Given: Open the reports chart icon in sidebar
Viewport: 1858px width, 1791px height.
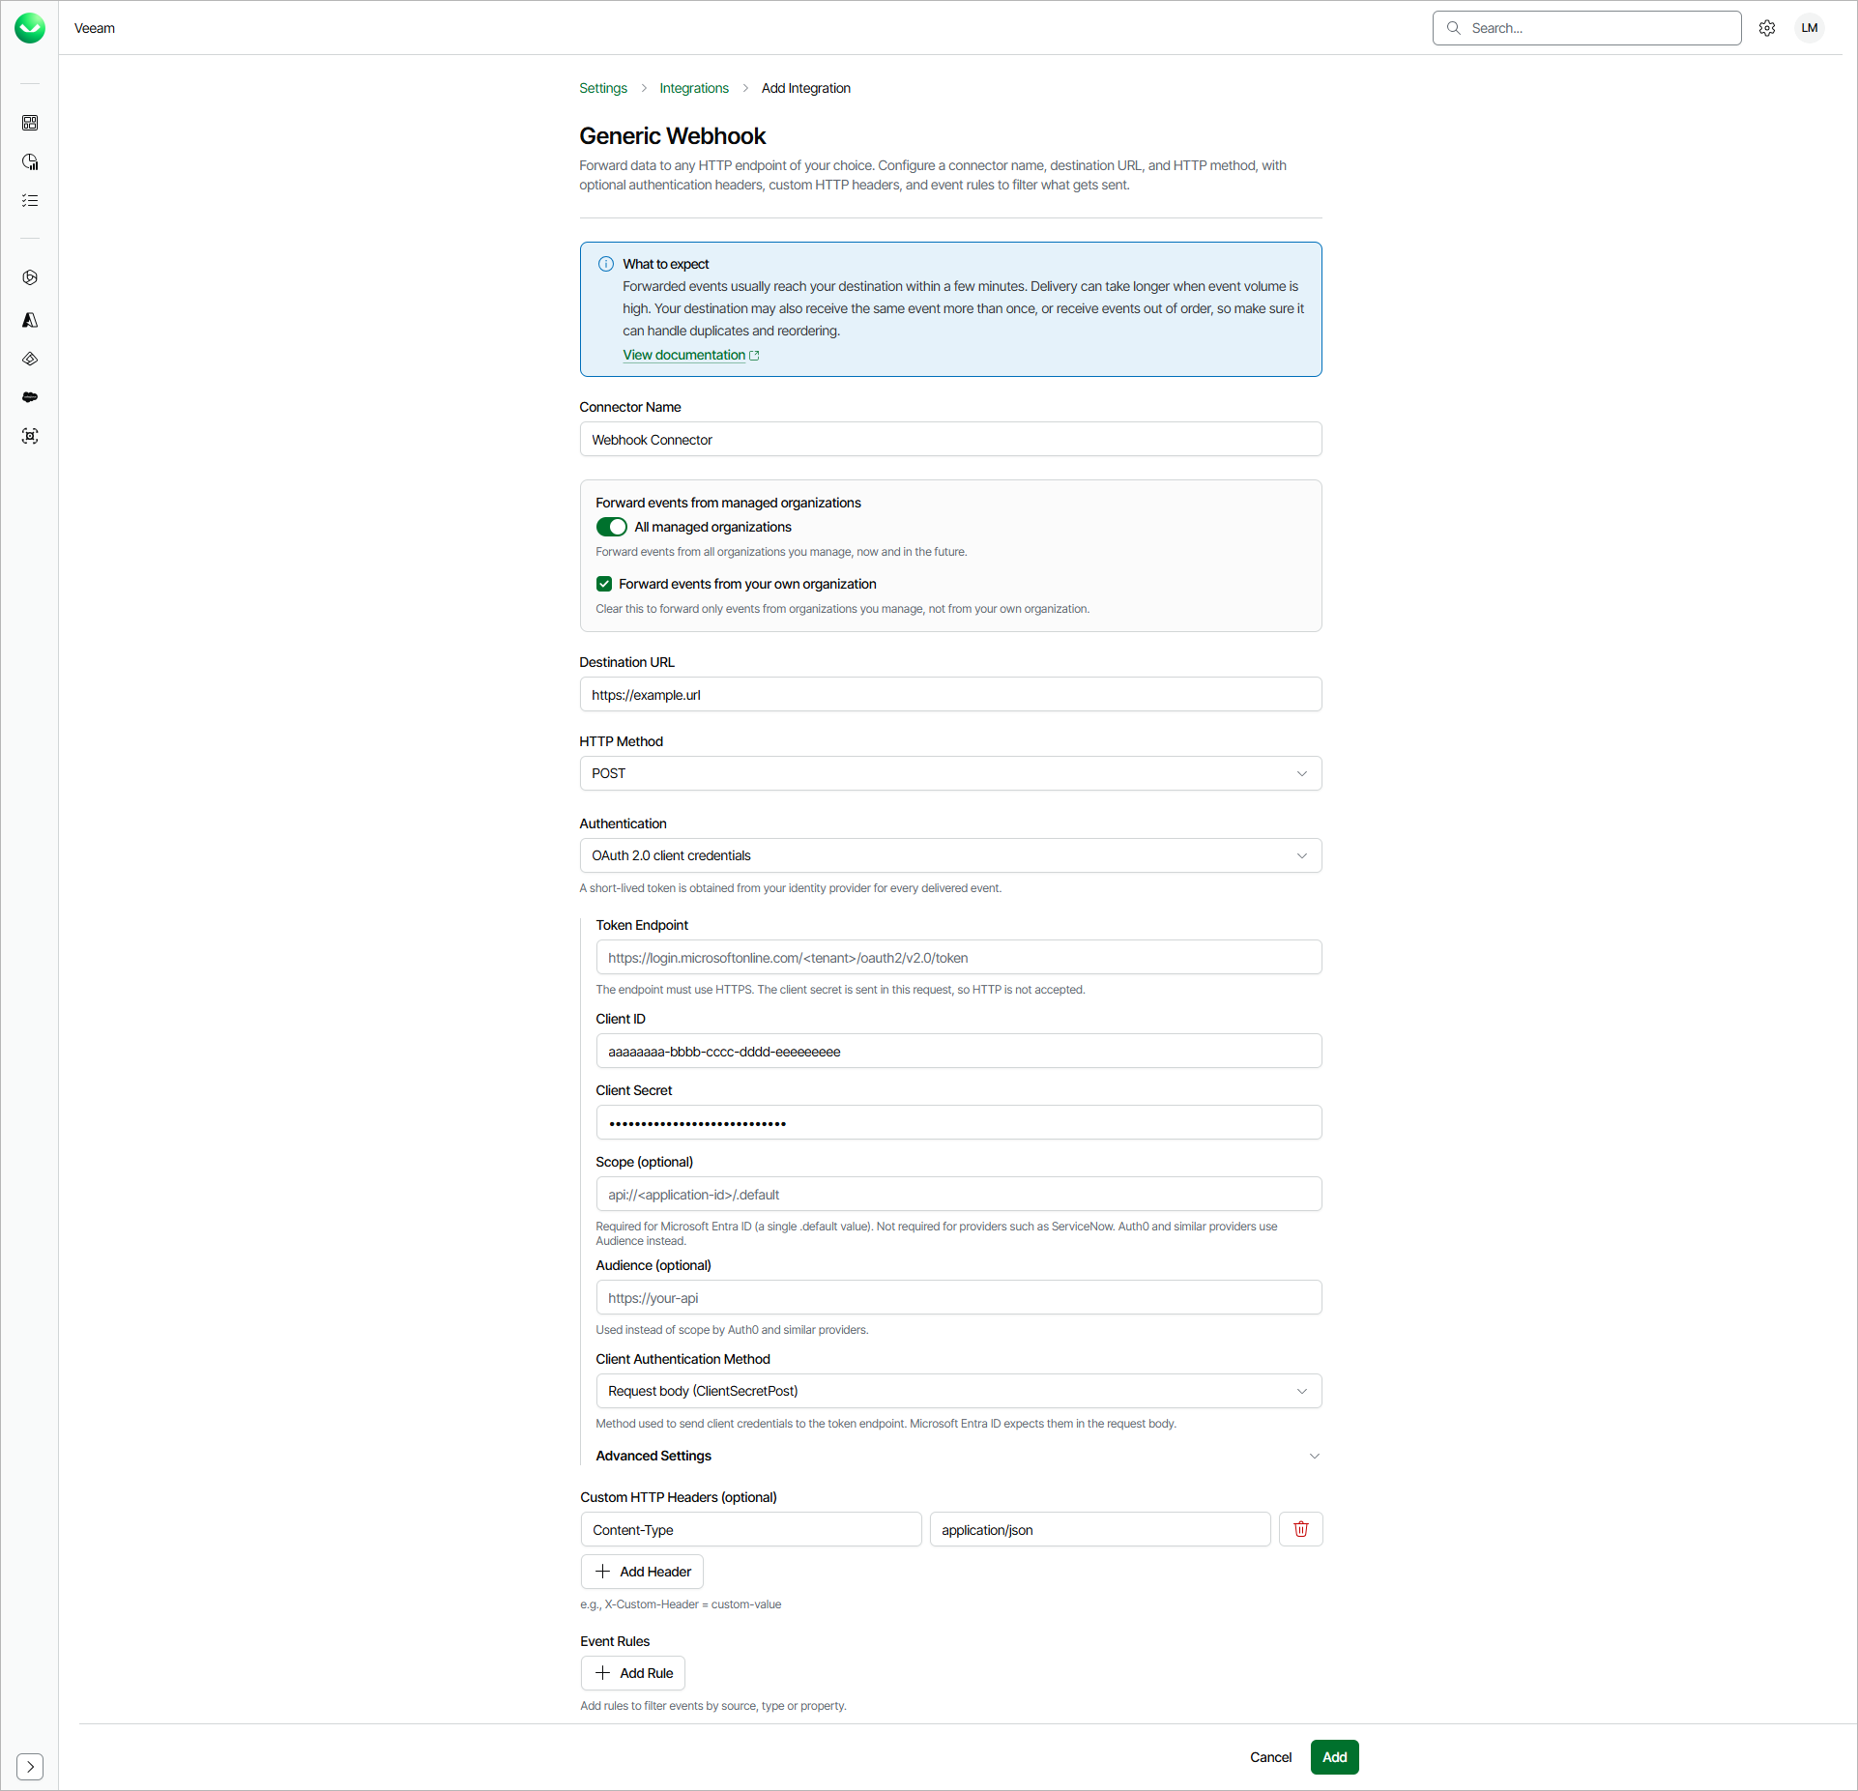Looking at the screenshot, I should pos(30,161).
